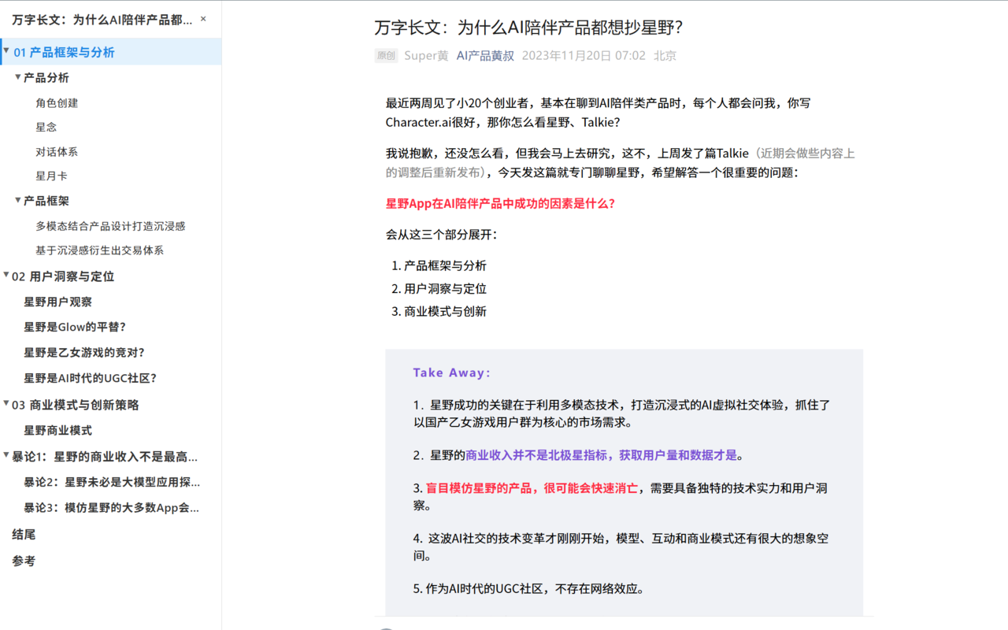Collapse the "02 用户洞察与定位" section

tap(8, 276)
